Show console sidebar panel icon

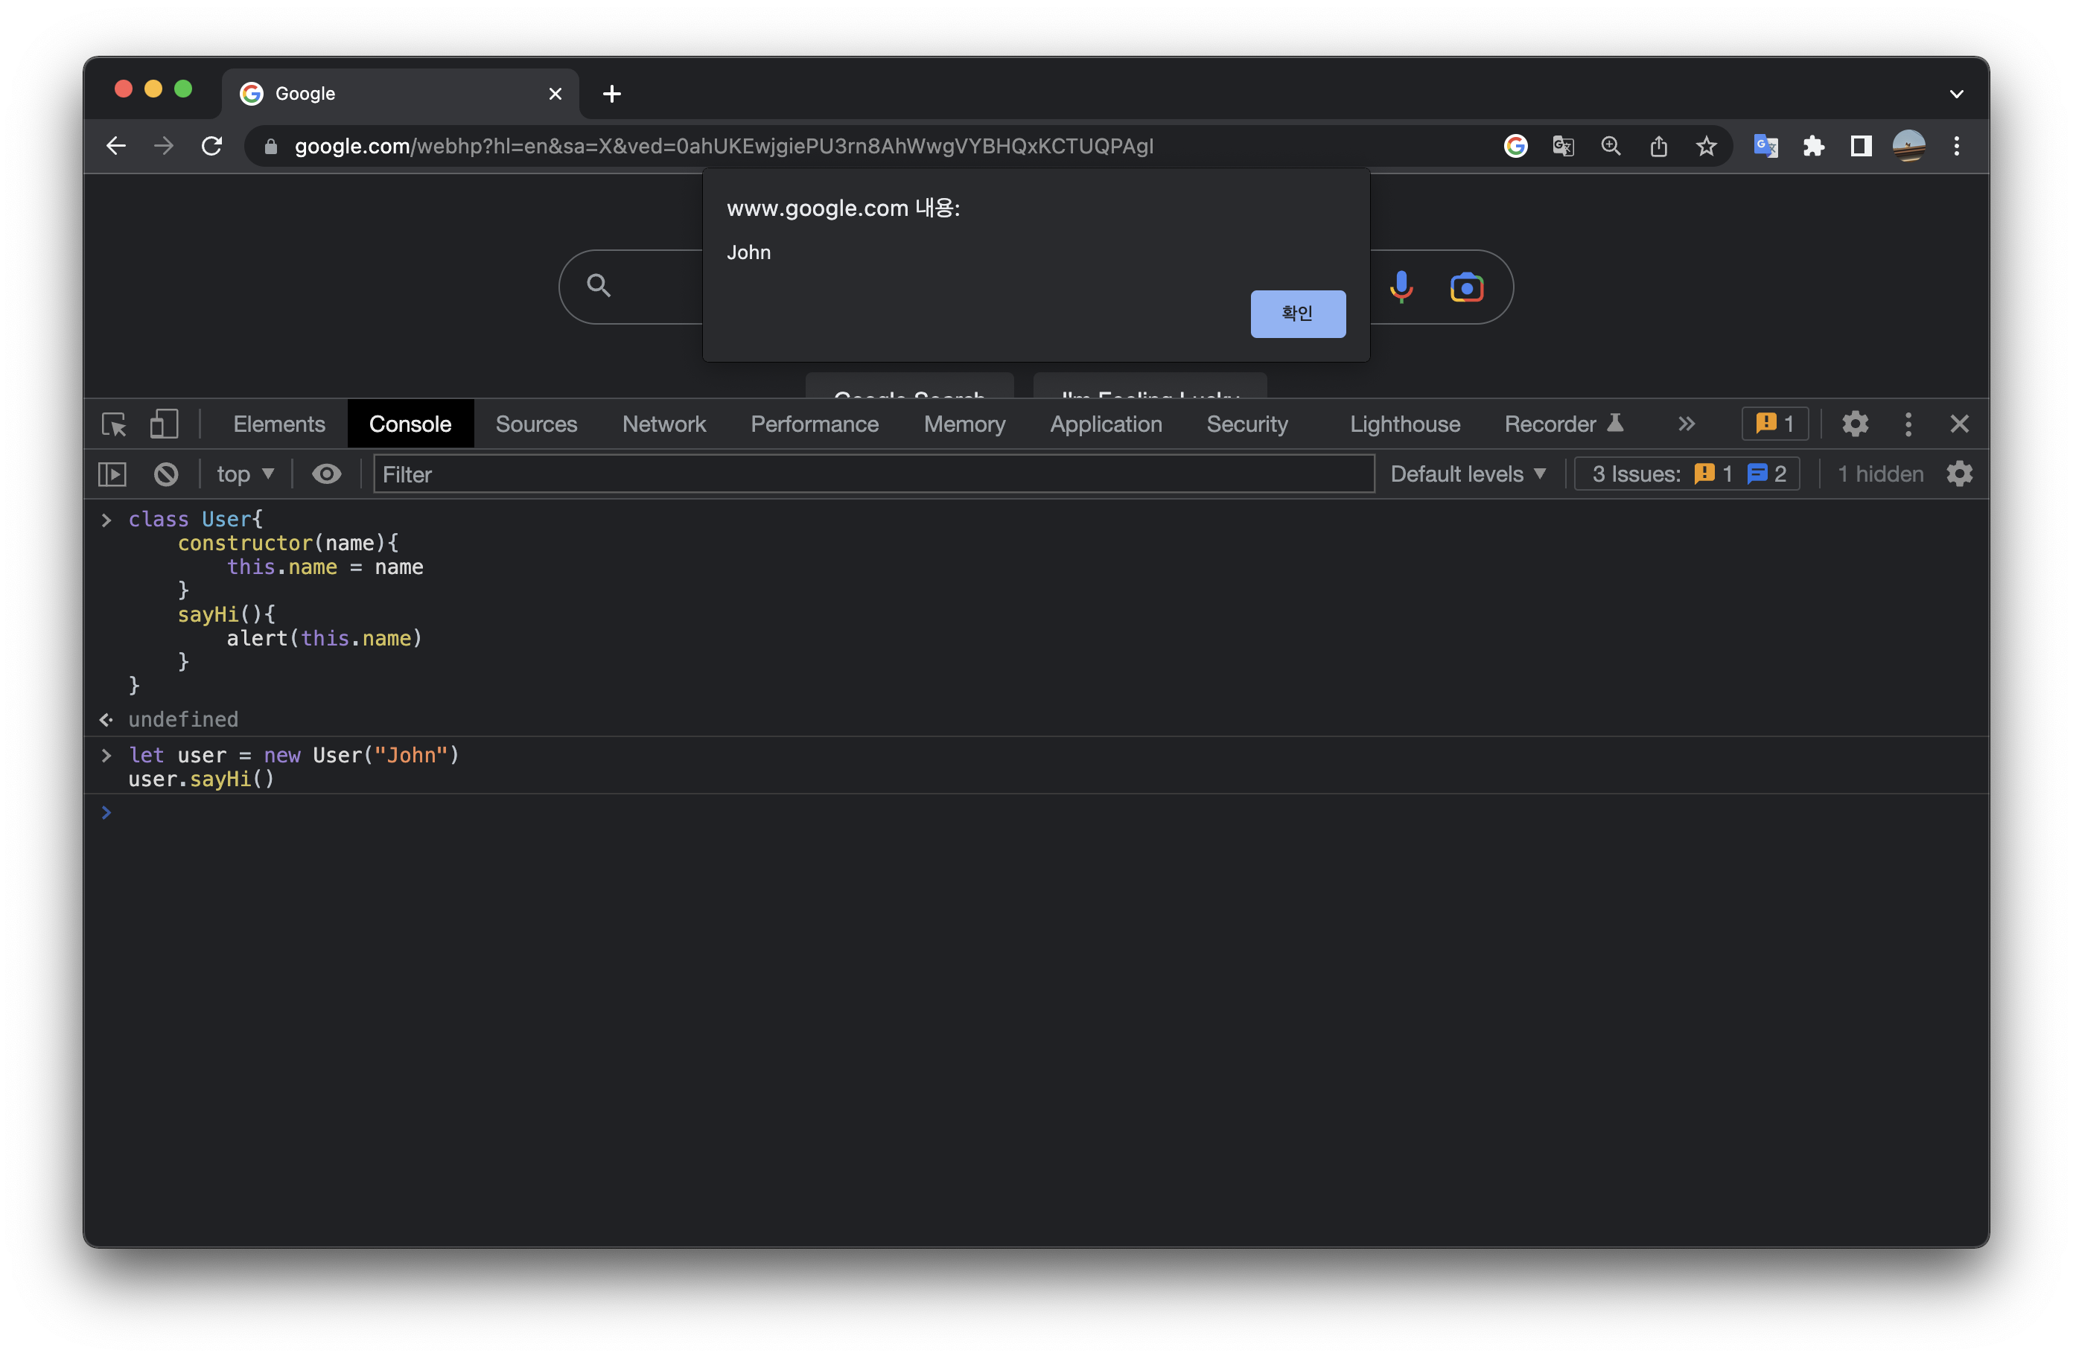[112, 474]
